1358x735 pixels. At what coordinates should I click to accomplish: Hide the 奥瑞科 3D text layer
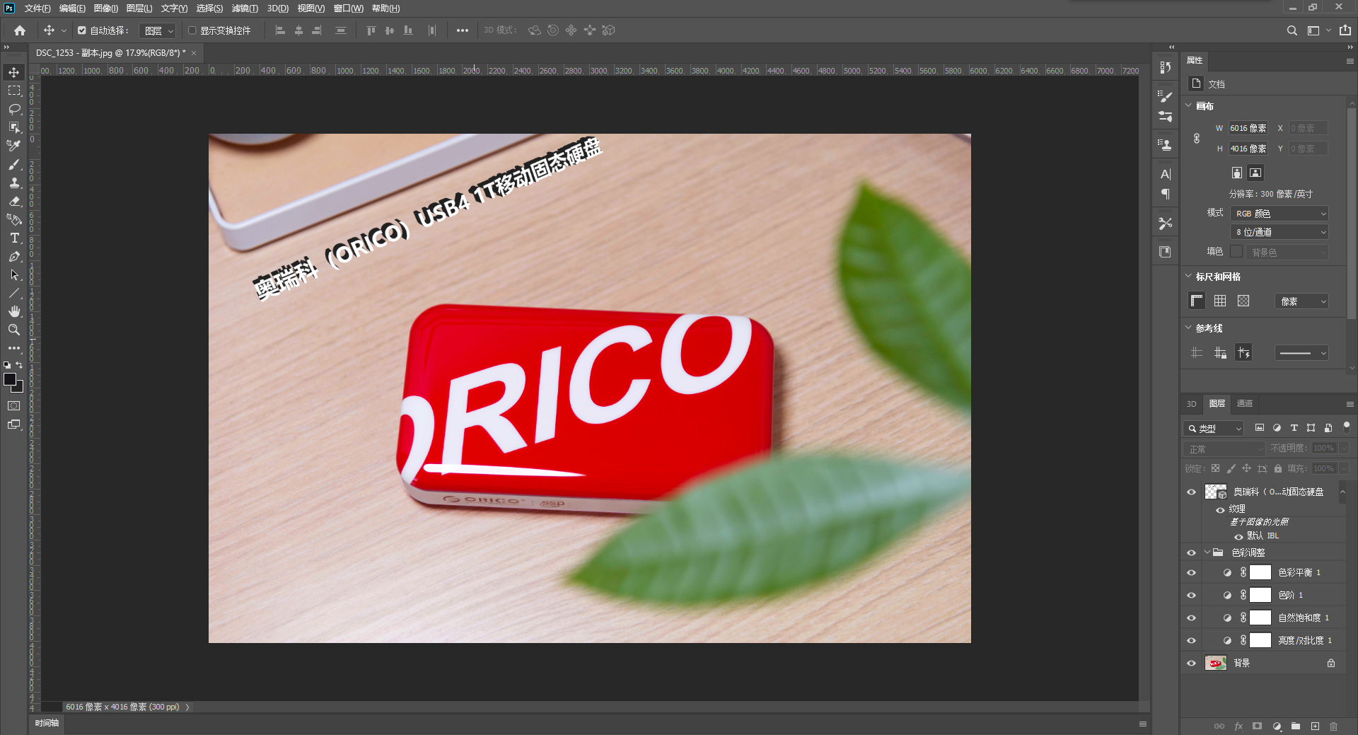1191,492
